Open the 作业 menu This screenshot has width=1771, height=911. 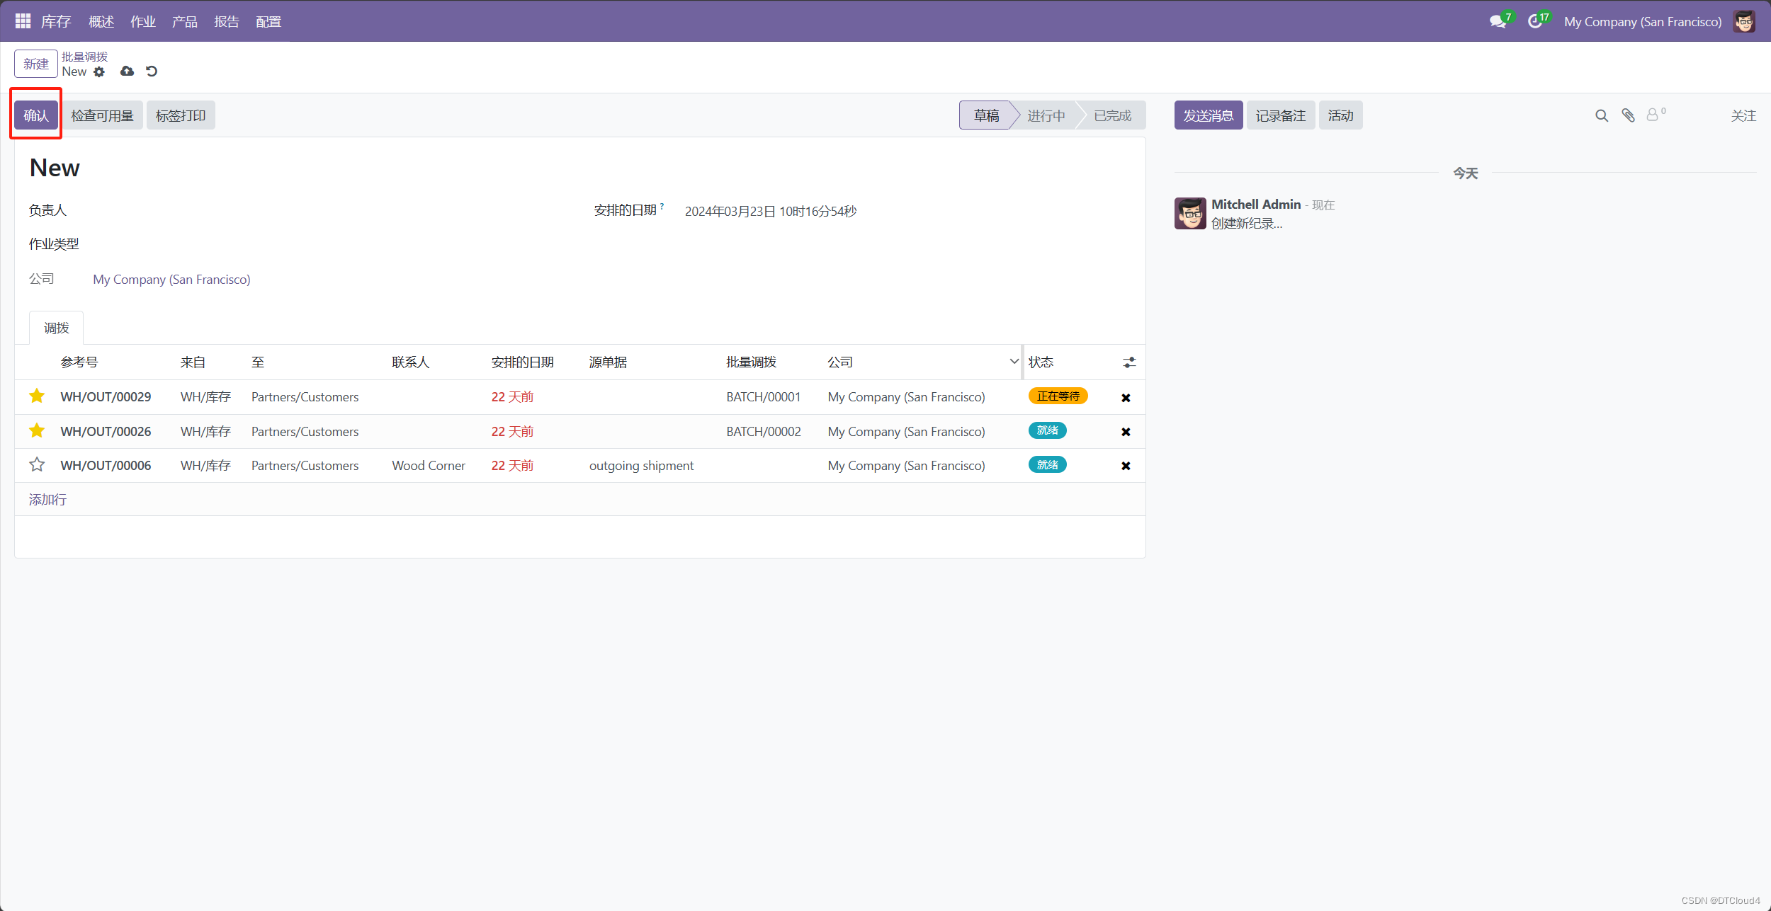(x=142, y=21)
